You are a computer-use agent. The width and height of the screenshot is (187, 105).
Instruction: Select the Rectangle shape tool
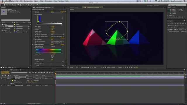18,5
